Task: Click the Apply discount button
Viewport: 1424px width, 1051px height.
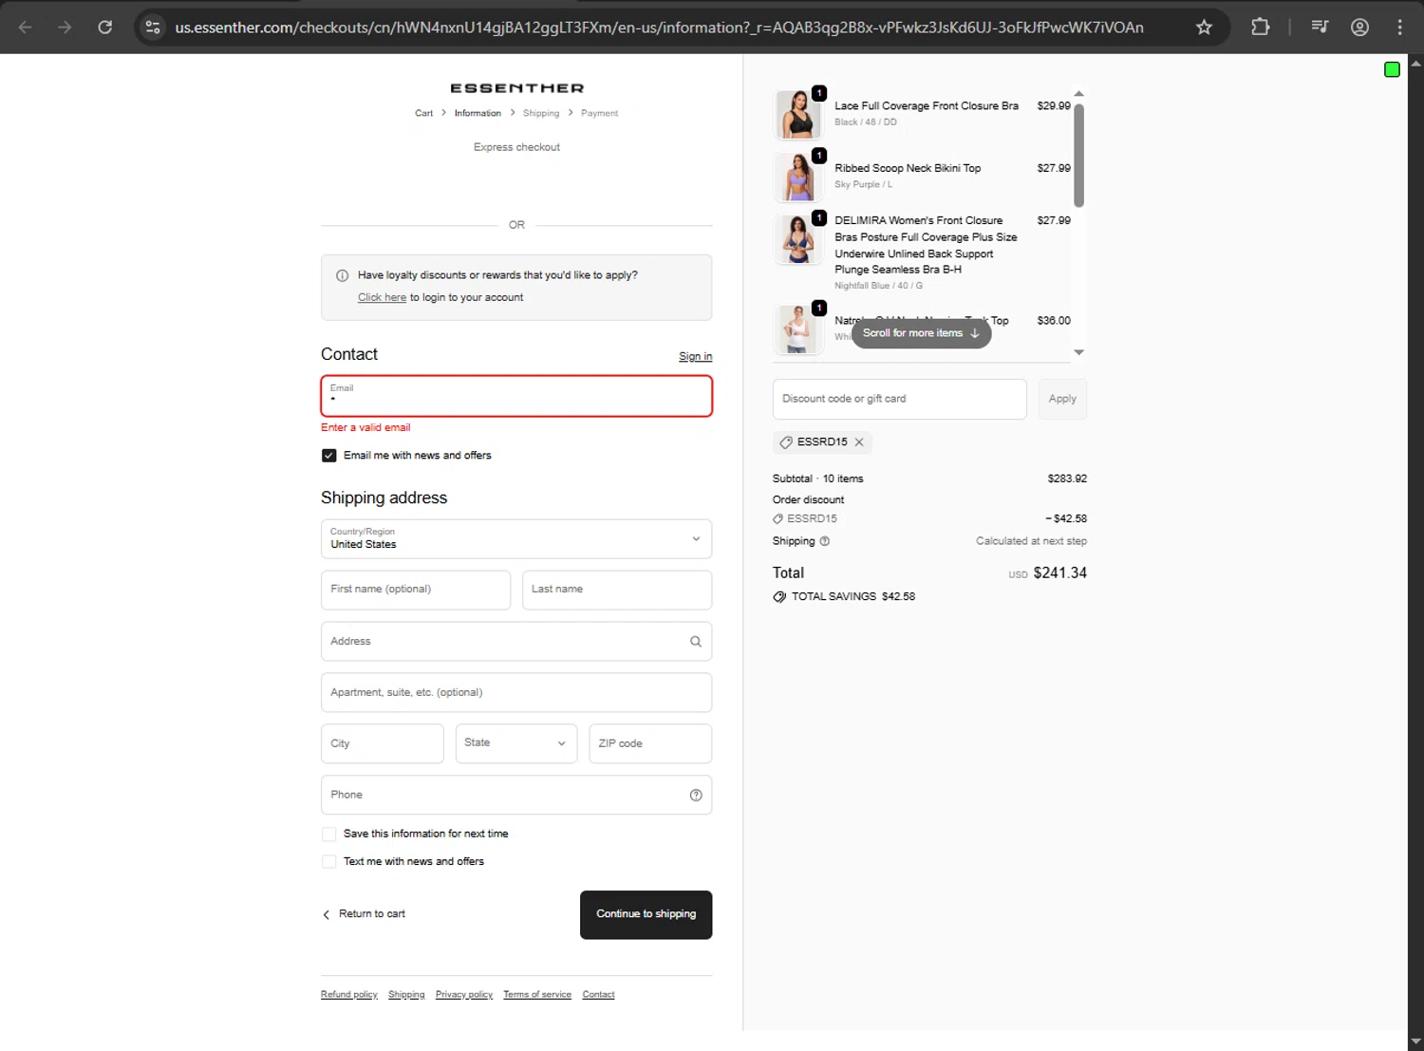Action: tap(1062, 400)
